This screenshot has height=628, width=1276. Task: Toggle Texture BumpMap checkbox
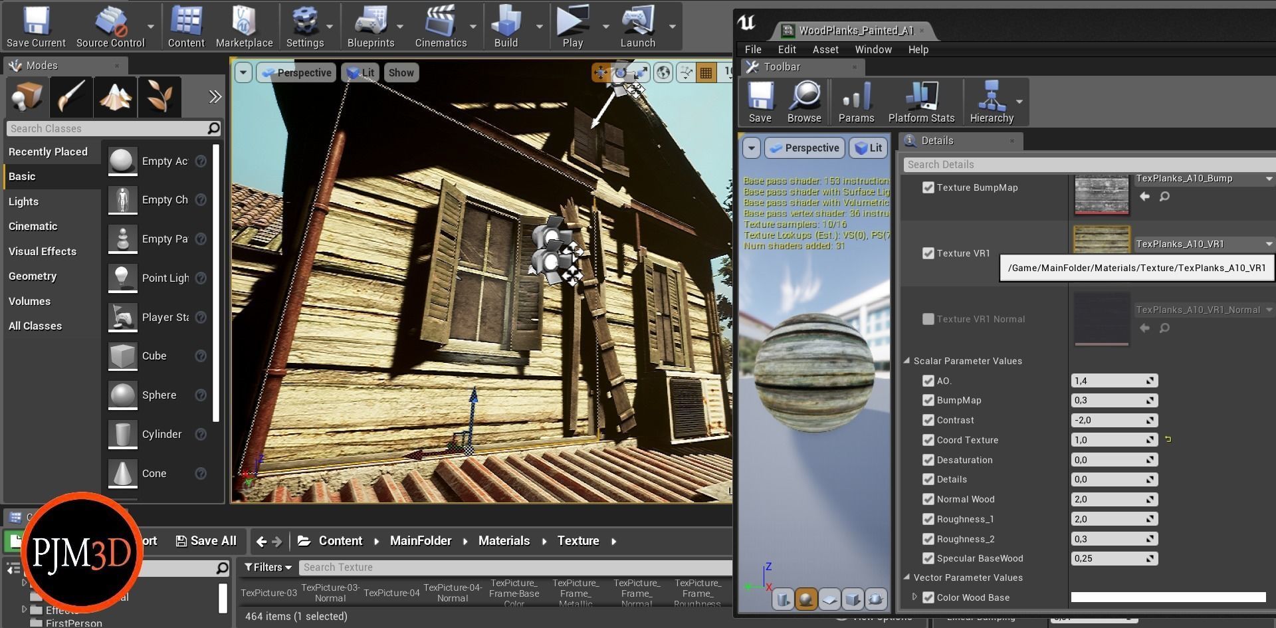coord(928,187)
